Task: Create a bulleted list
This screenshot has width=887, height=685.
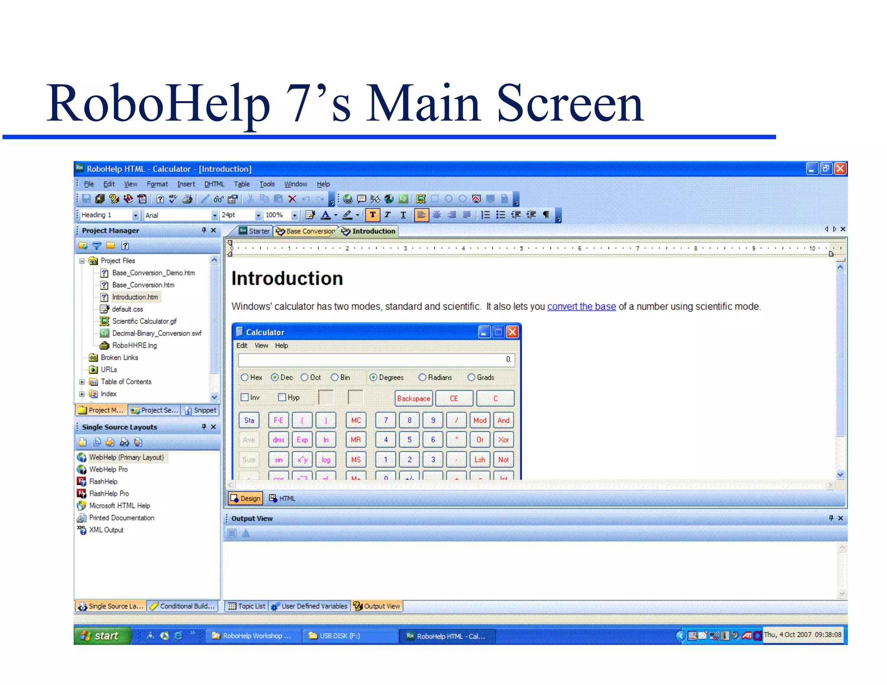Action: (501, 215)
